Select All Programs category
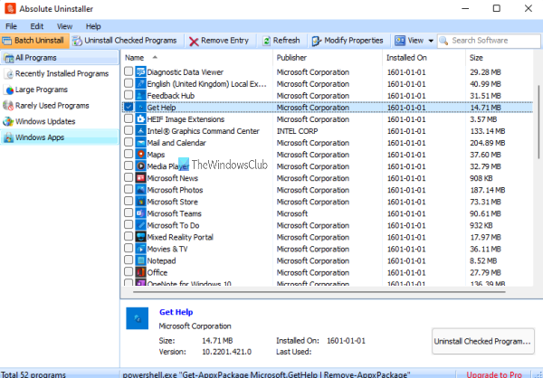The width and height of the screenshot is (543, 378). pos(60,58)
